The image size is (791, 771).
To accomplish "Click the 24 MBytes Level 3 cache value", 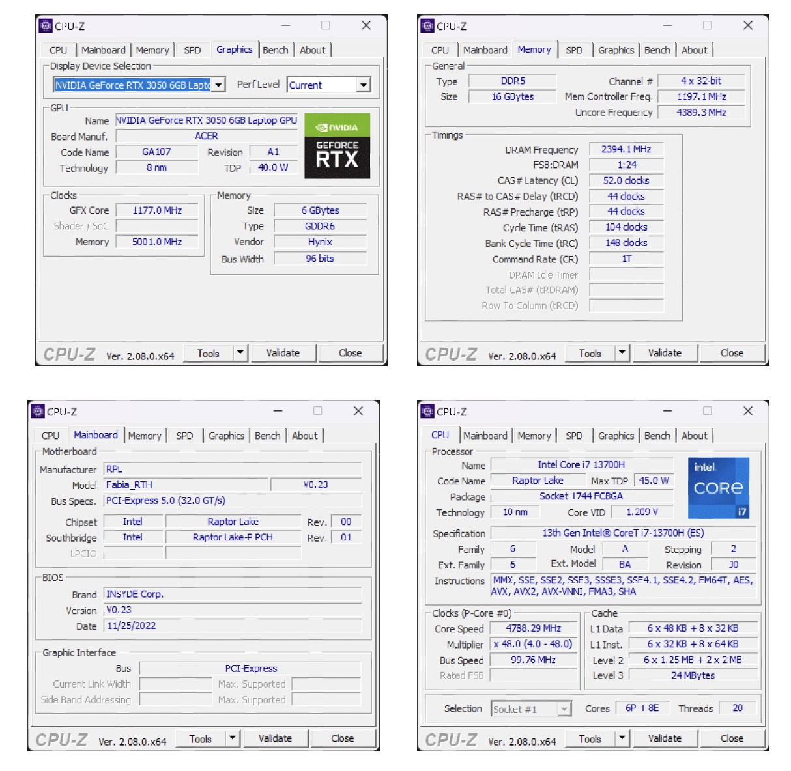I will click(x=693, y=675).
